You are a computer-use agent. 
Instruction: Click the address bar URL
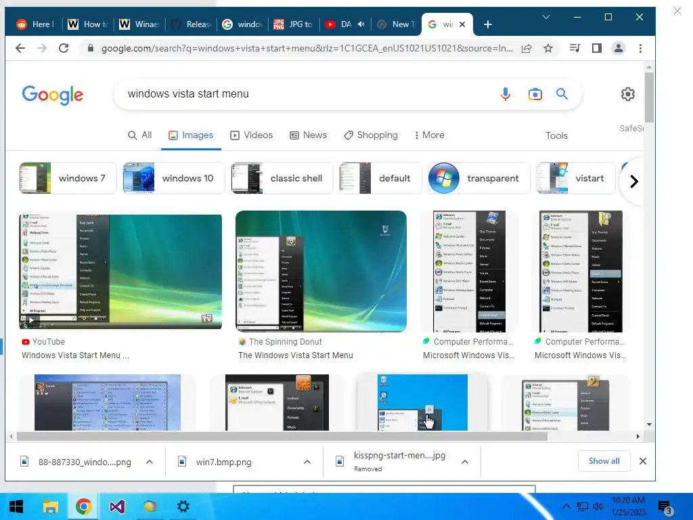[307, 48]
